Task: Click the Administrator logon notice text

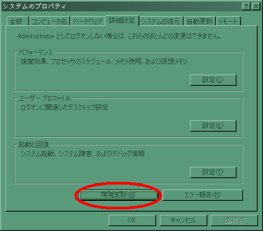Action: pyautogui.click(x=119, y=36)
